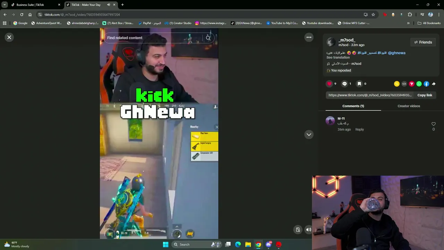Open a new browser tab with plus
Image resolution: width=444 pixels, height=250 pixels.
coord(122,5)
